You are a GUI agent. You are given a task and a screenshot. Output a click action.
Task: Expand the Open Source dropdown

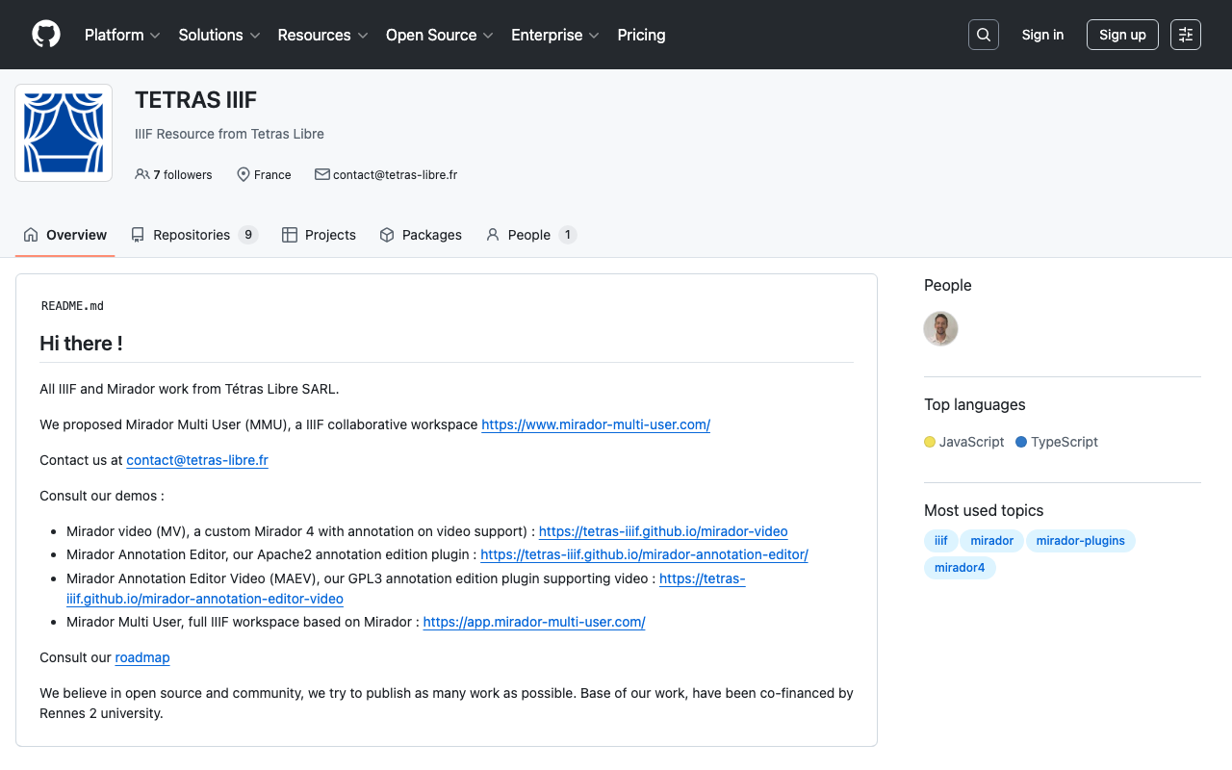[439, 35]
